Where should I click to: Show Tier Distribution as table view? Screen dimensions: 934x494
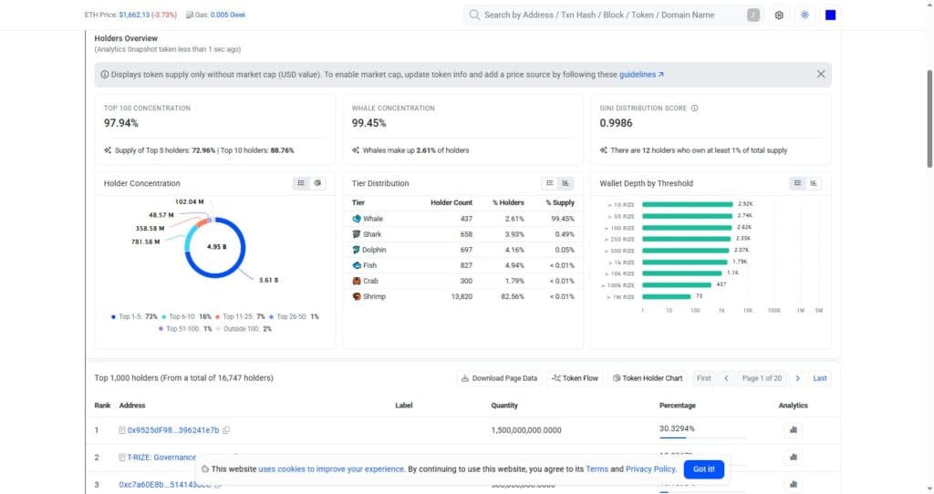pyautogui.click(x=549, y=183)
